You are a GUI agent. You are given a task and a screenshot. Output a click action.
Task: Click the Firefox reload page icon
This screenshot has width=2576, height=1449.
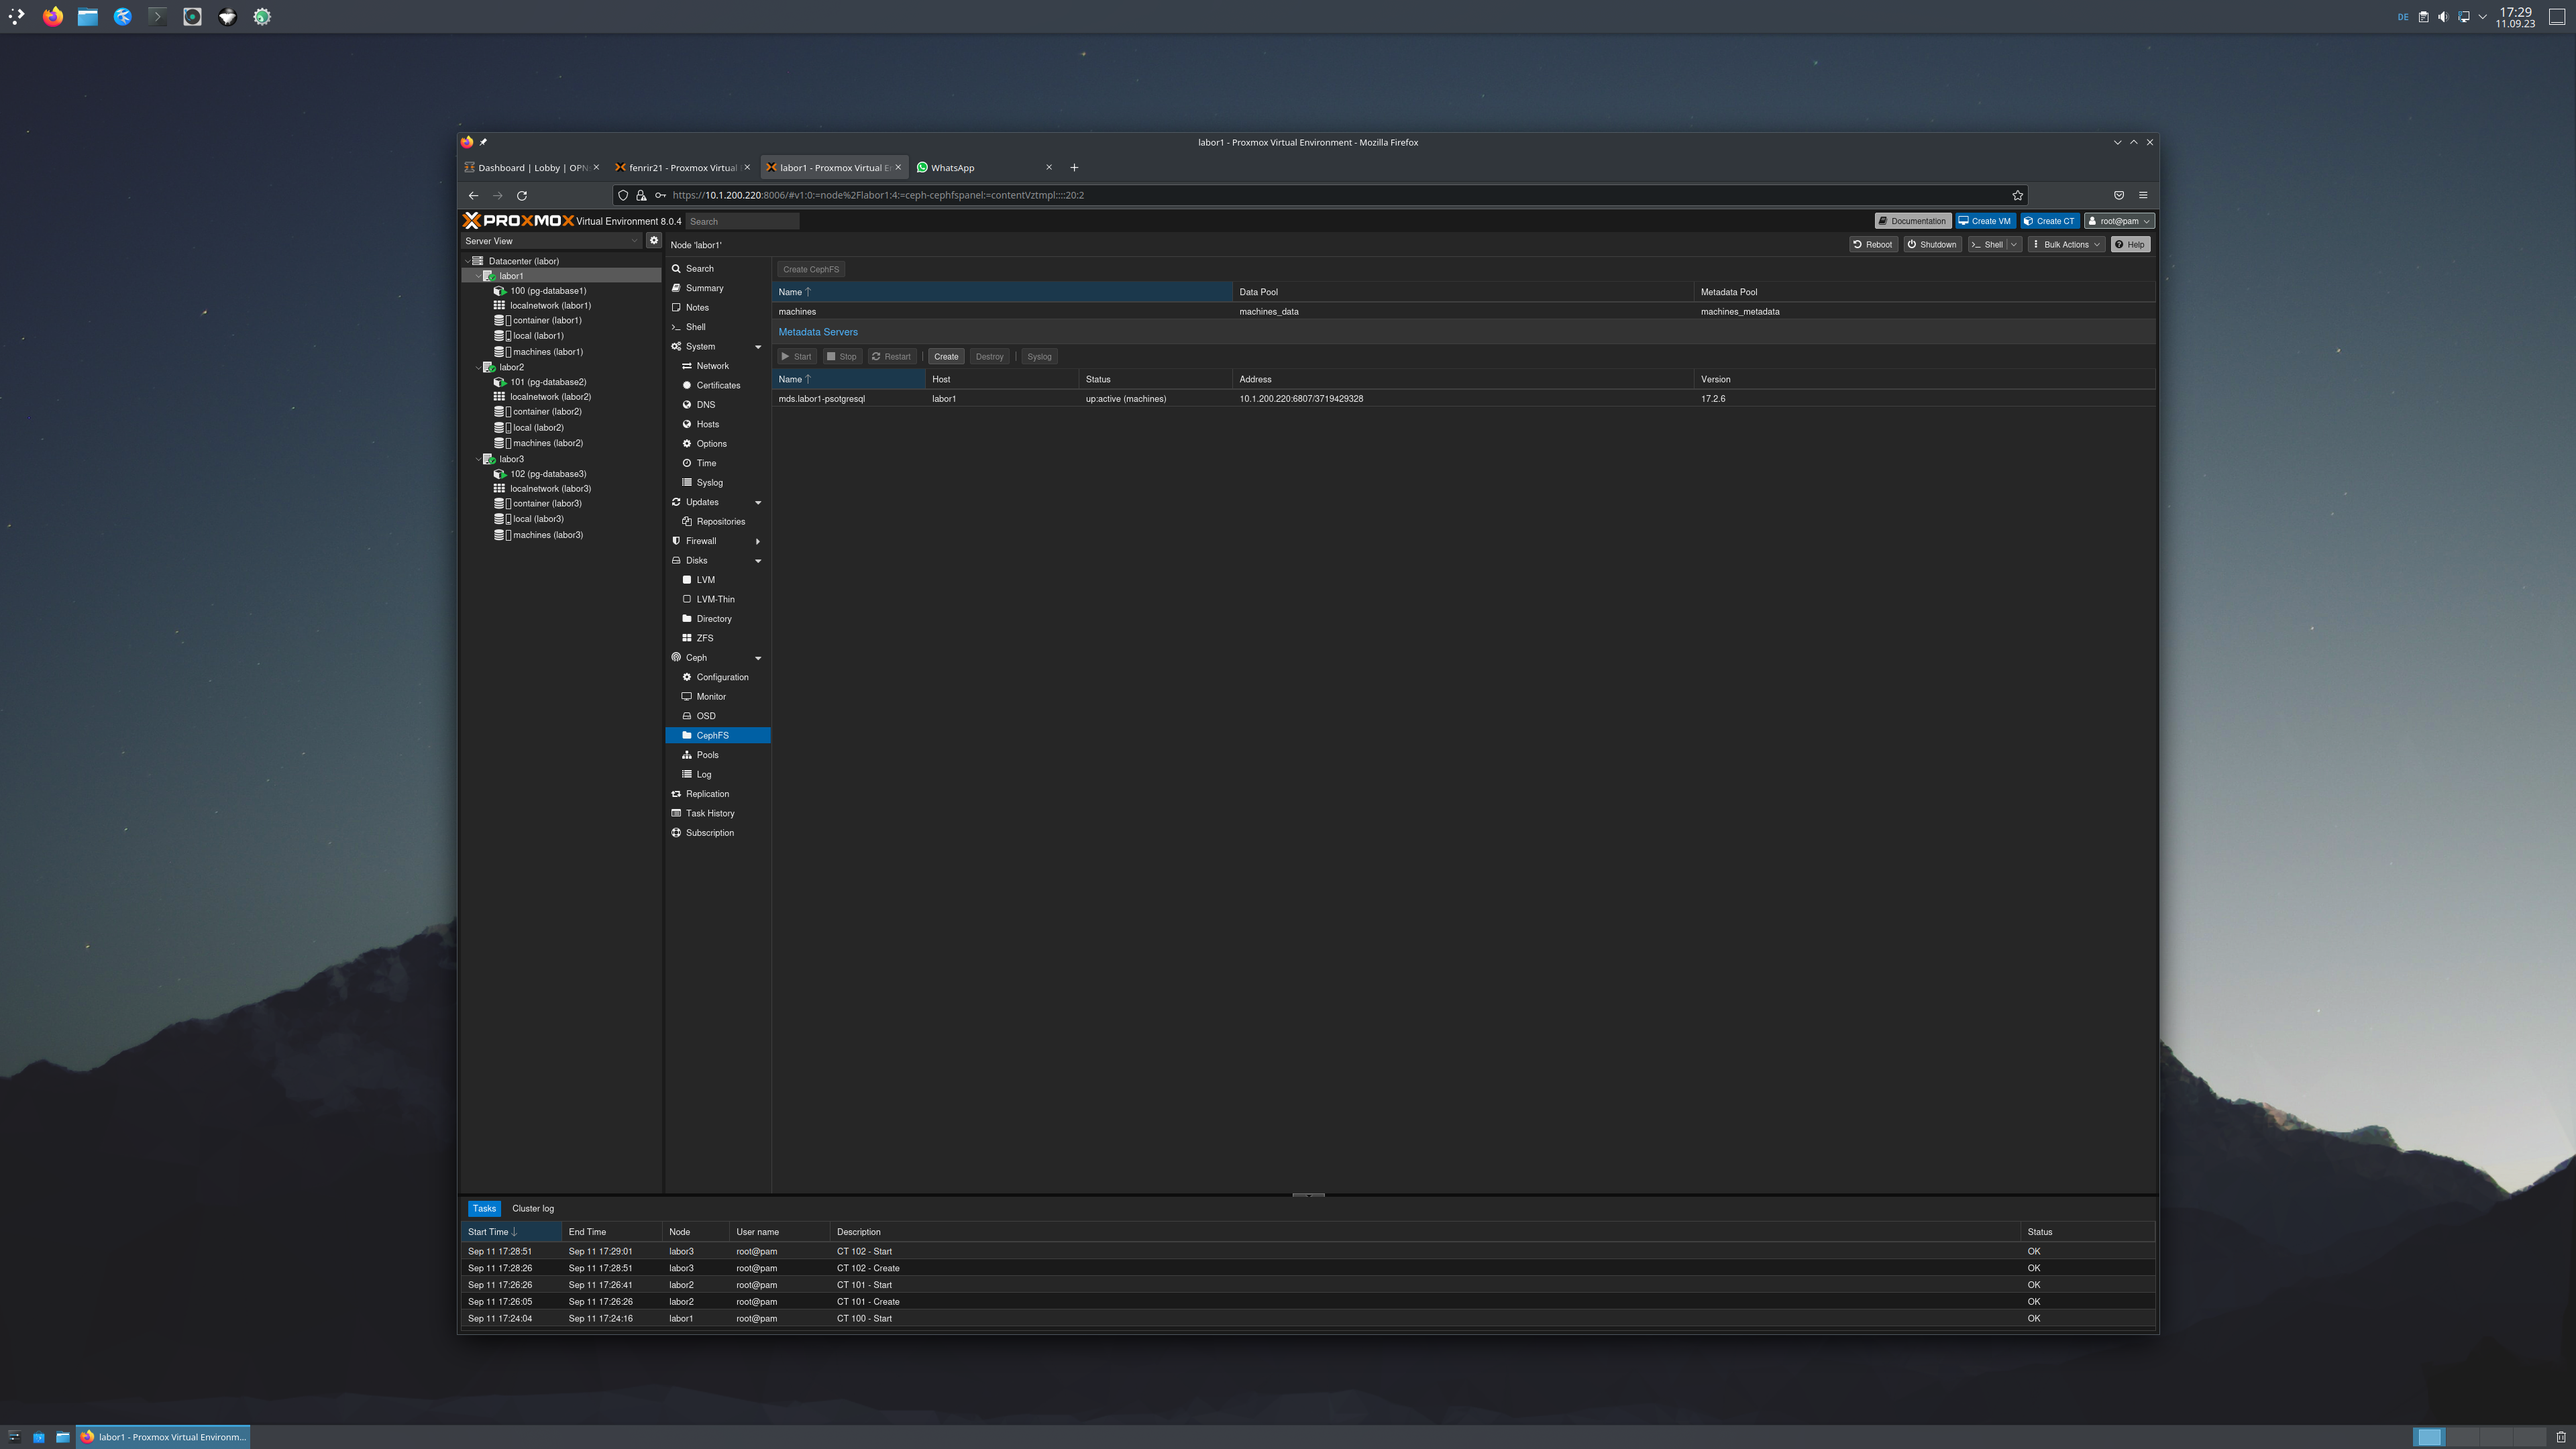[522, 196]
